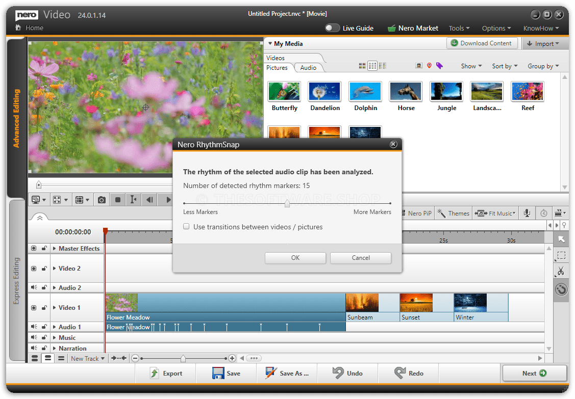This screenshot has height=399, width=575.
Task: Open the Options menu
Action: coord(496,28)
